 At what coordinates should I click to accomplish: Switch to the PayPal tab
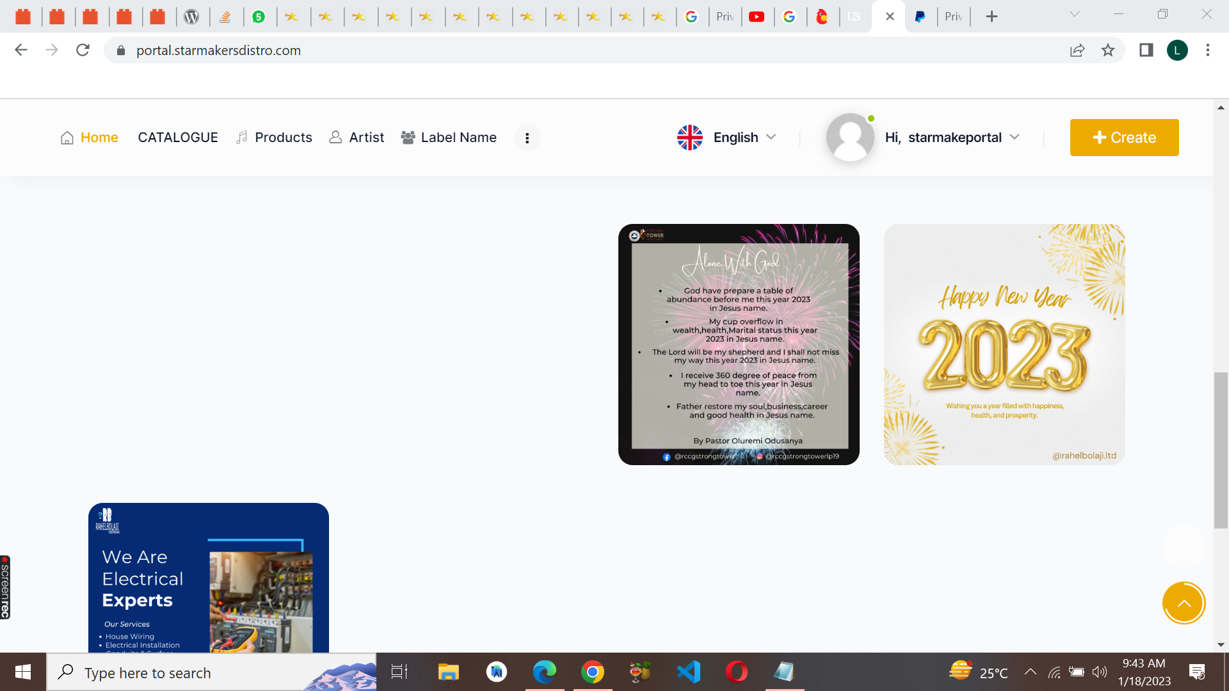[920, 17]
